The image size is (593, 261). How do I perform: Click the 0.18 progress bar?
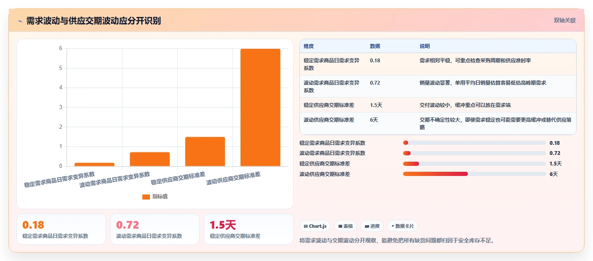pos(475,143)
